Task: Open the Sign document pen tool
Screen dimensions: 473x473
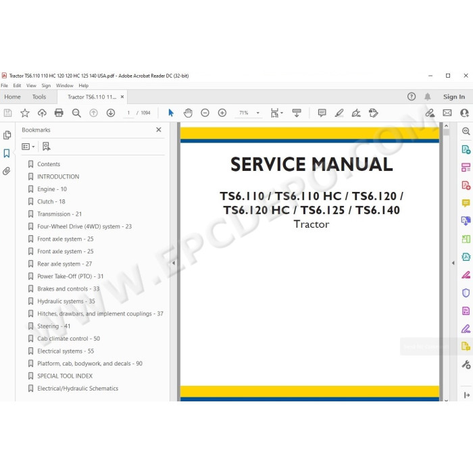Action: (356, 113)
